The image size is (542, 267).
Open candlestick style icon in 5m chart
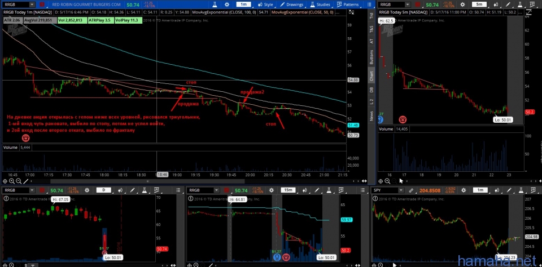pos(495,5)
